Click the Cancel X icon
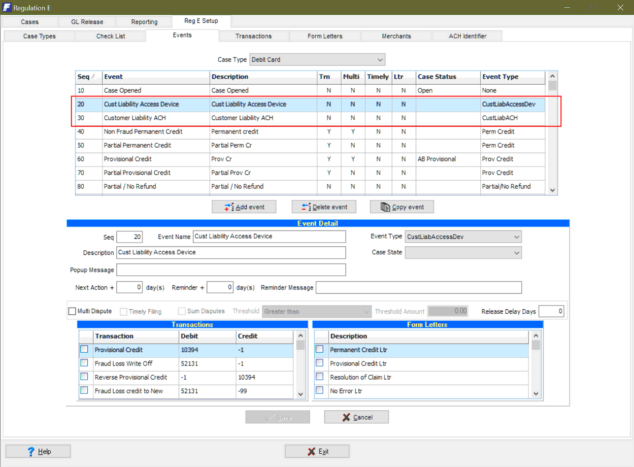This screenshot has height=467, width=634. point(346,417)
